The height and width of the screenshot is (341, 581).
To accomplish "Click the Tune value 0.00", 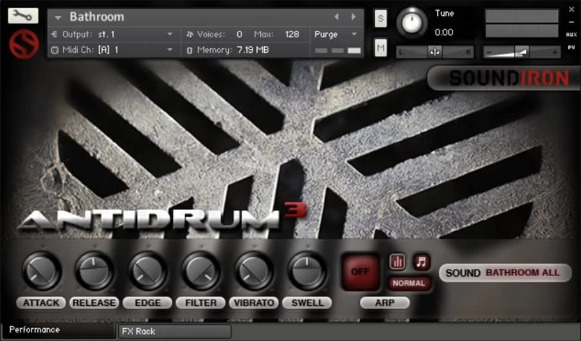I will point(444,33).
